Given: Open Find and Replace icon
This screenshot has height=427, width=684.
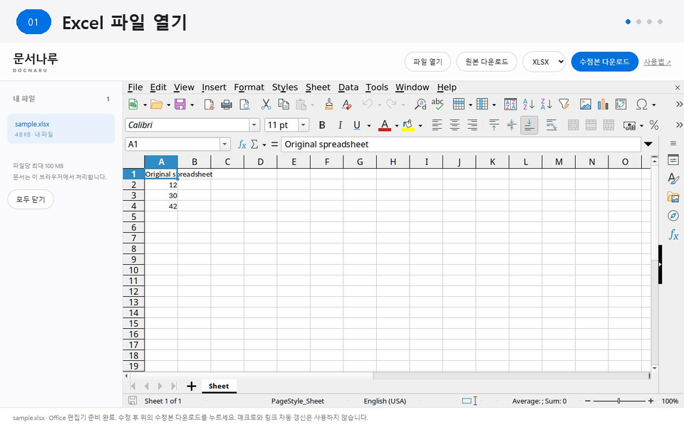Looking at the screenshot, I should click(420, 104).
